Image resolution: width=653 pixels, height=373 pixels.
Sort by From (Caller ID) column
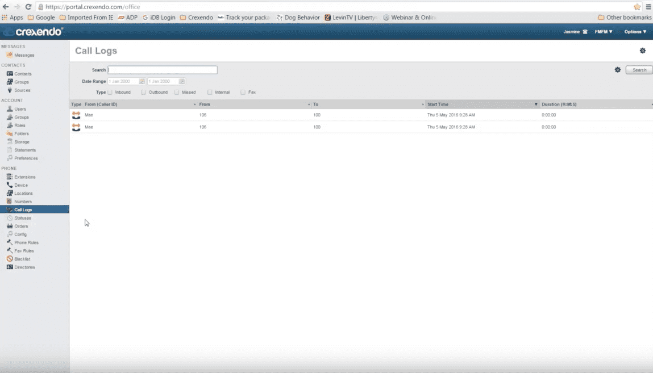coord(140,104)
